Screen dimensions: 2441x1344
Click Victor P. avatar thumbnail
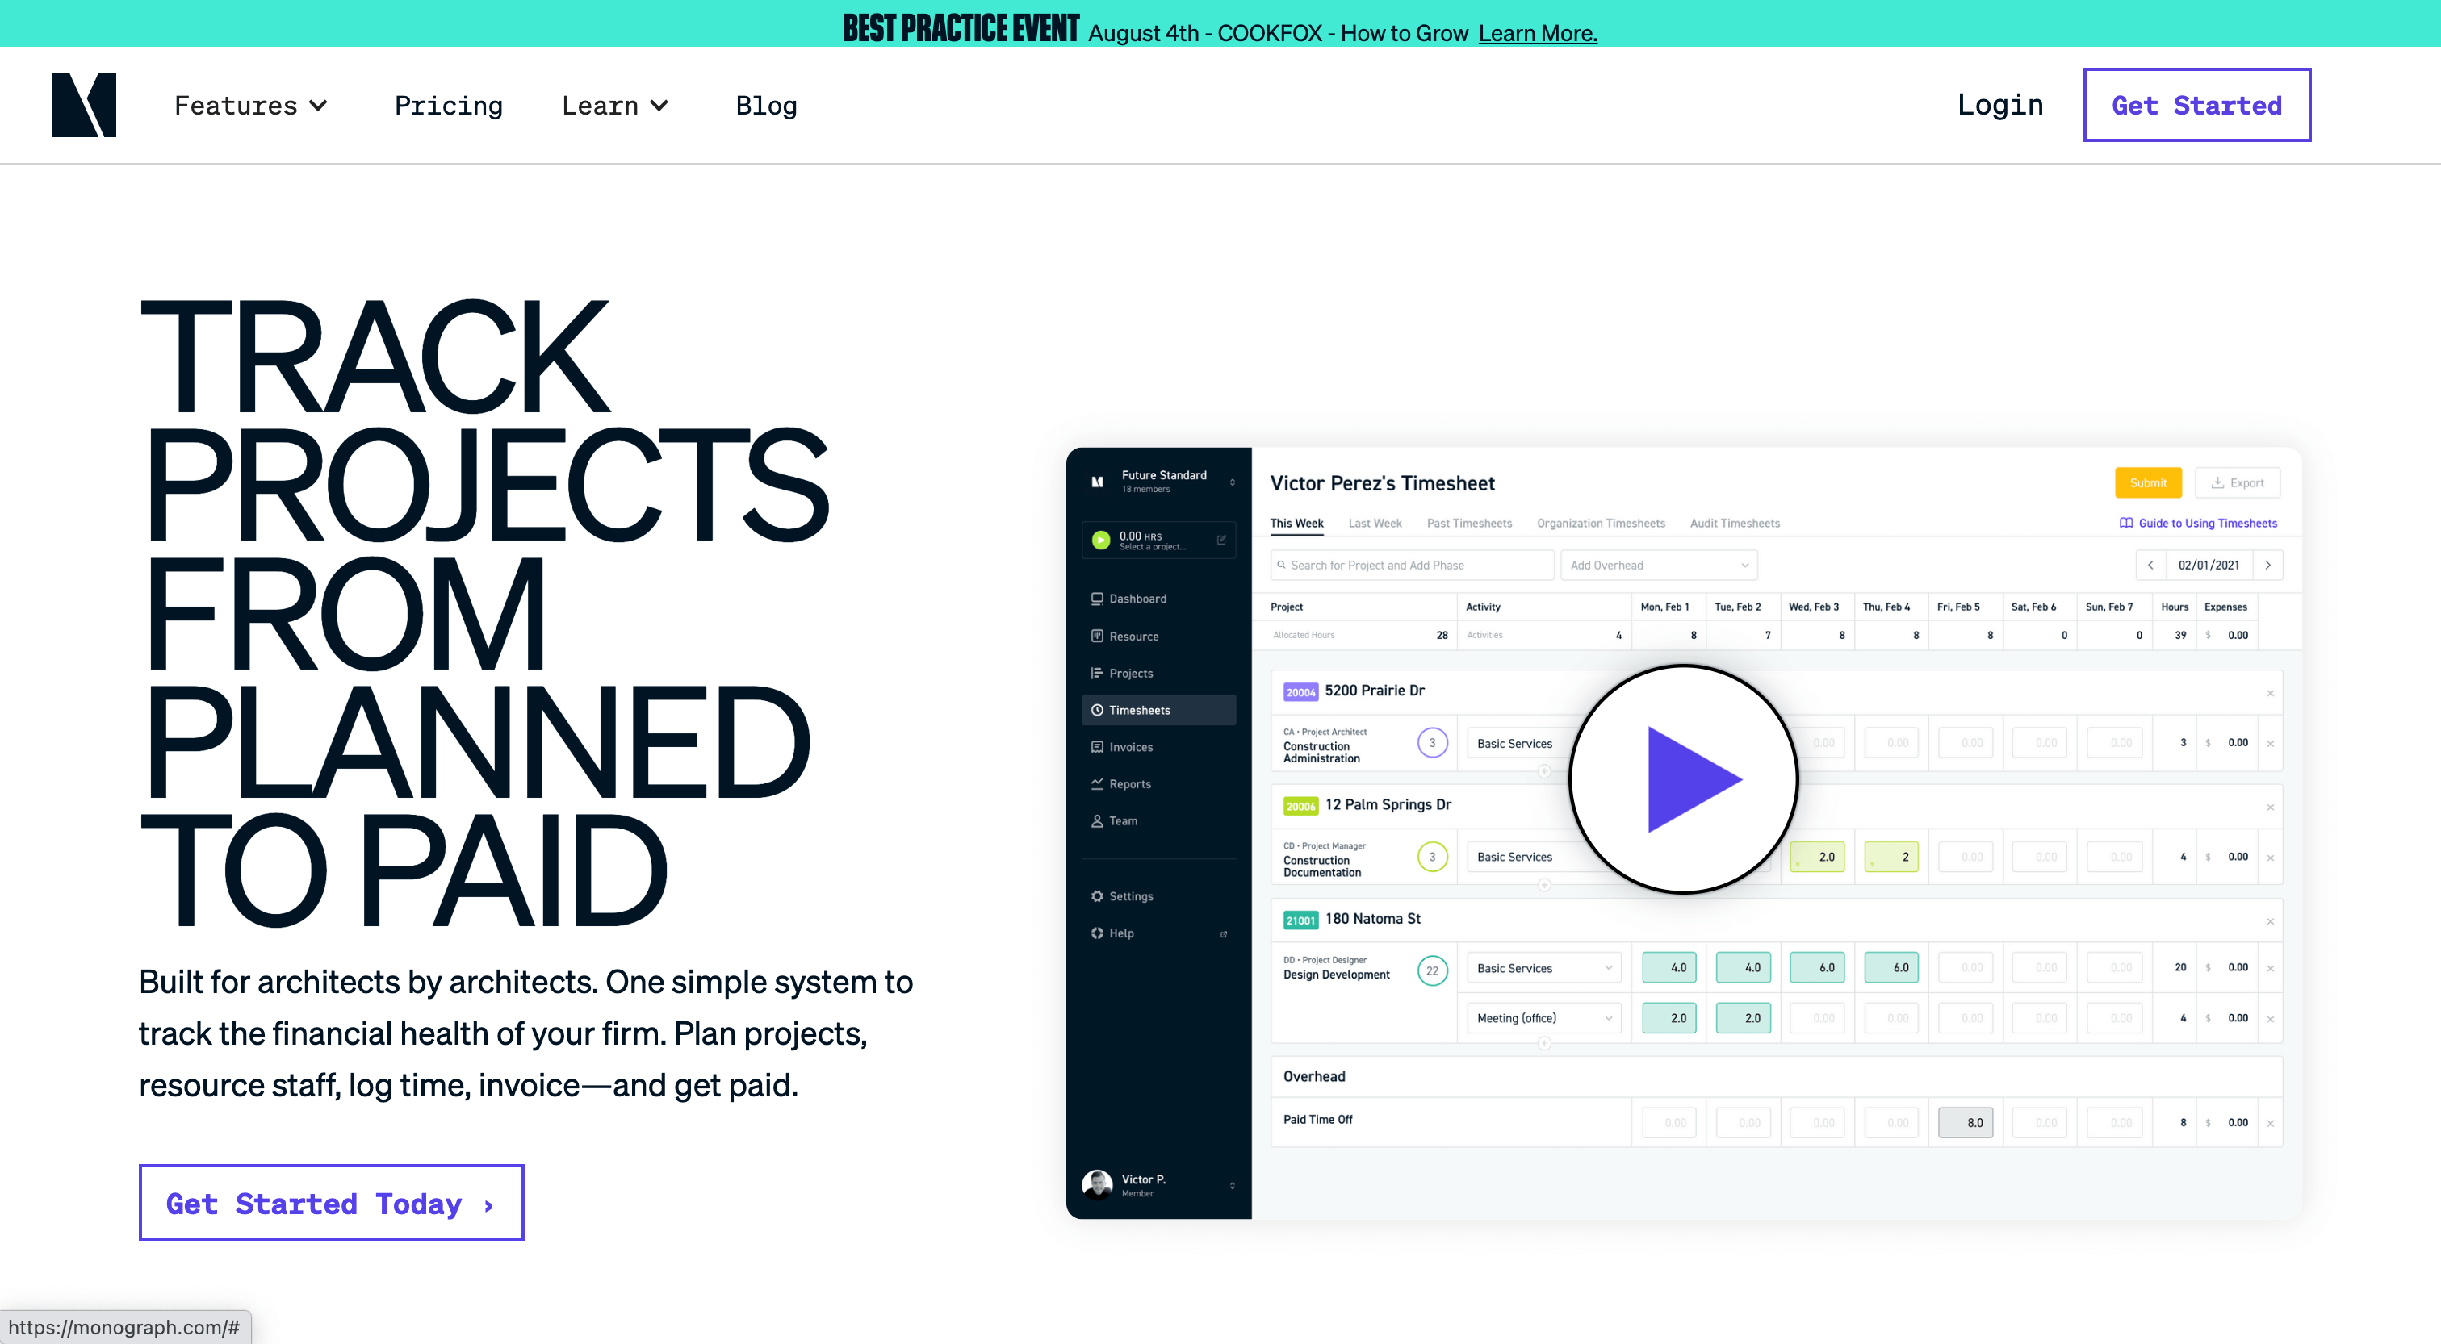(x=1096, y=1184)
